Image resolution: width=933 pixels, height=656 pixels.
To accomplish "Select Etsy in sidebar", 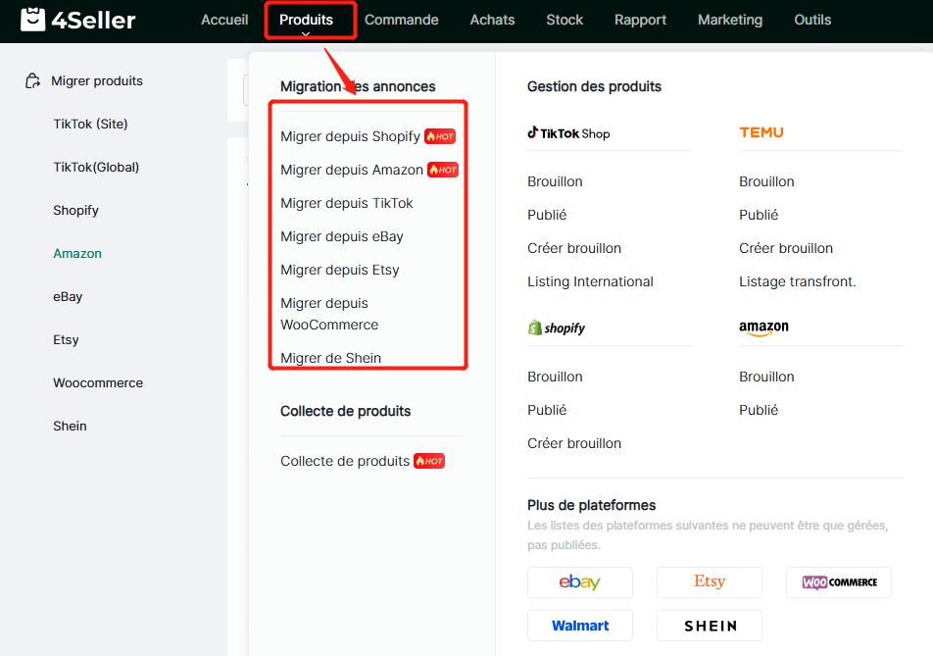I will tap(66, 340).
